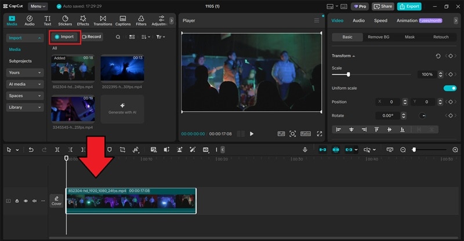Align clip to left edge
The image size is (464, 241).
(339, 130)
